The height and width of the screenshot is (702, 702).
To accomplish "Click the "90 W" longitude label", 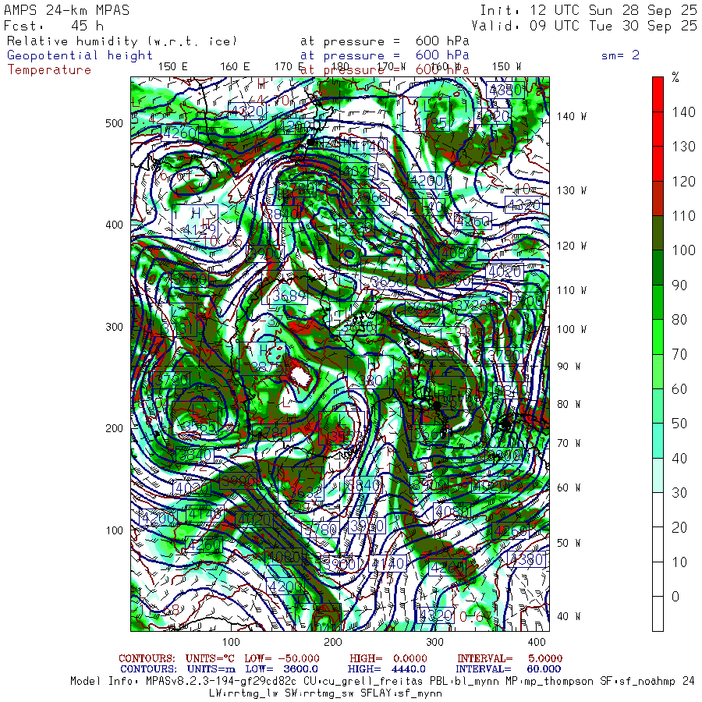I will (569, 367).
